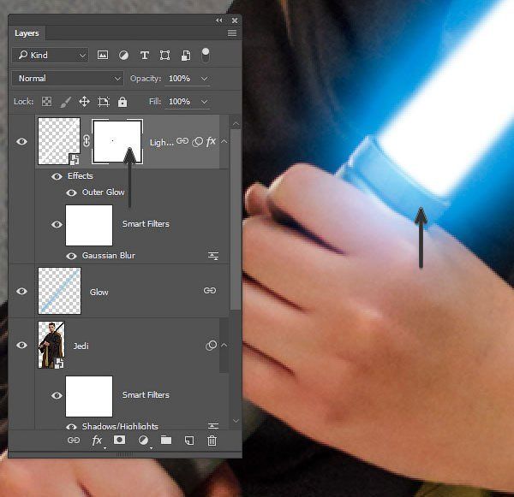The height and width of the screenshot is (497, 514).
Task: Filter layers by smart objects icon
Action: pos(186,56)
